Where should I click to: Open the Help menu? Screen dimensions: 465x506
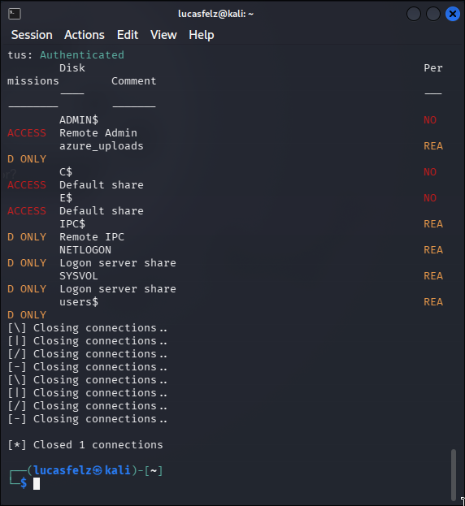click(201, 35)
